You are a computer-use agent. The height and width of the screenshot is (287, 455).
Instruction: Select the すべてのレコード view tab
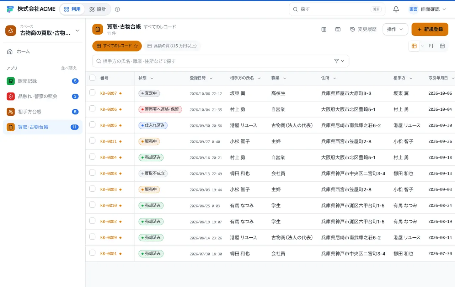click(117, 46)
